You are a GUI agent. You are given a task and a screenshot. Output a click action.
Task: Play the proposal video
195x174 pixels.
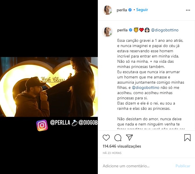49,87
